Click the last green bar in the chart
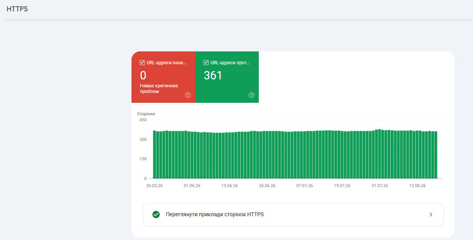Image resolution: width=473 pixels, height=240 pixels. (x=436, y=155)
